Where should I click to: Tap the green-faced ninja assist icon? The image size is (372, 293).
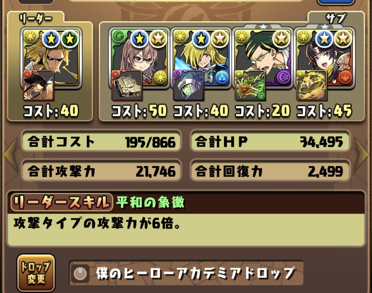coord(188,86)
